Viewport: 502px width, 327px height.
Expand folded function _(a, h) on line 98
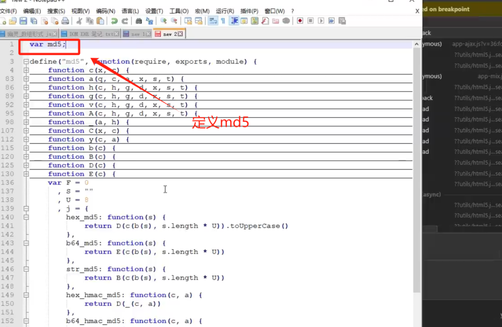(x=26, y=122)
